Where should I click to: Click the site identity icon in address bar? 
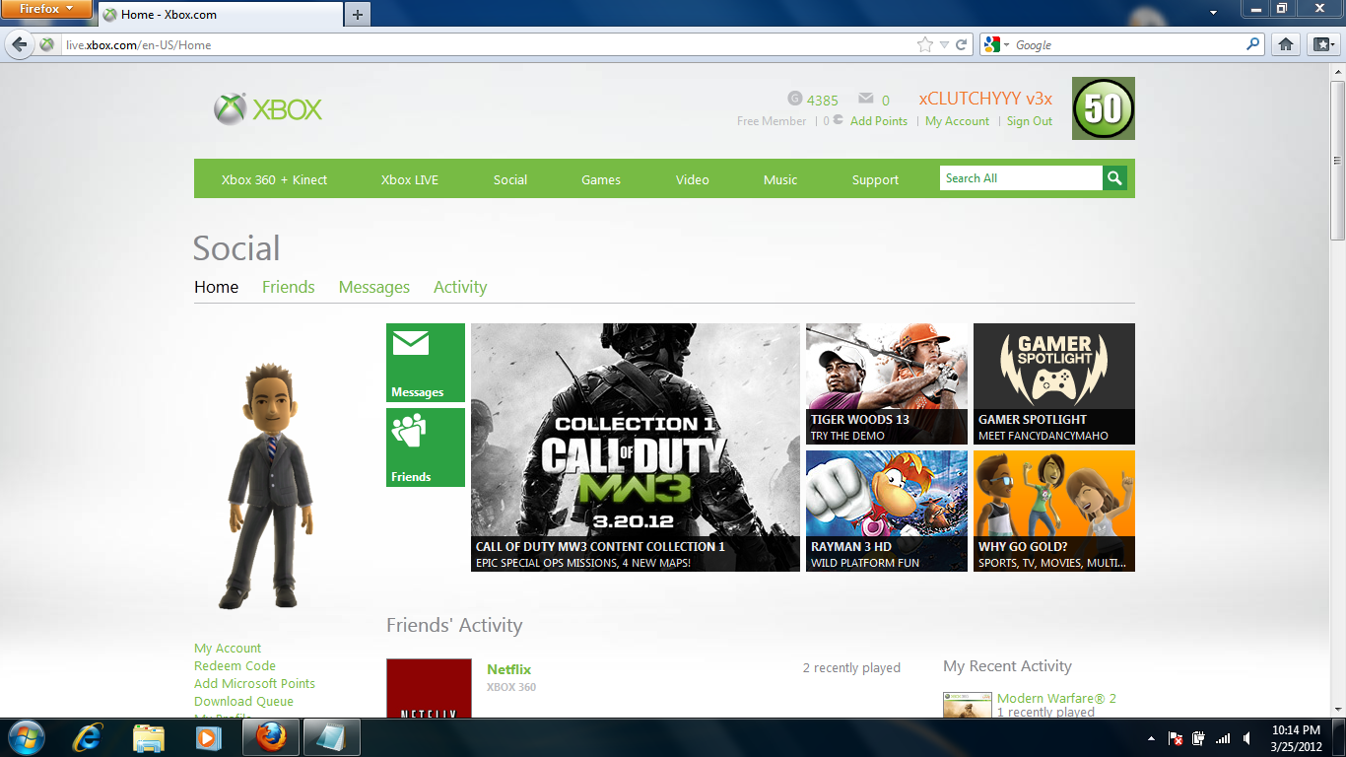point(47,44)
